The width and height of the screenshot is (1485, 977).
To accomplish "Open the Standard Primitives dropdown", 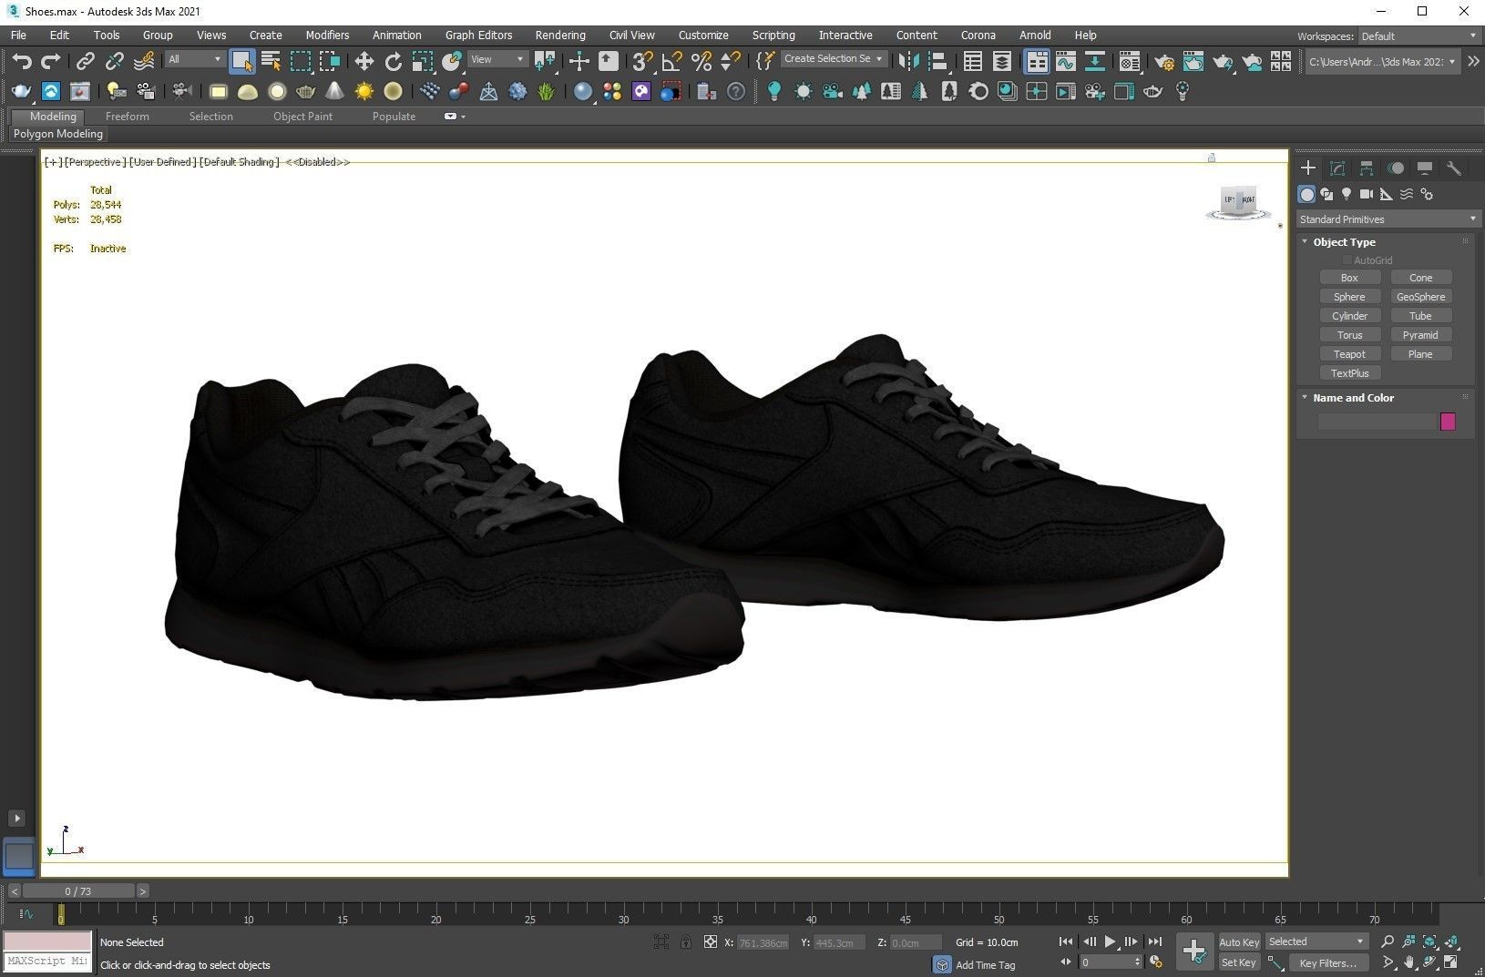I will (1388, 219).
